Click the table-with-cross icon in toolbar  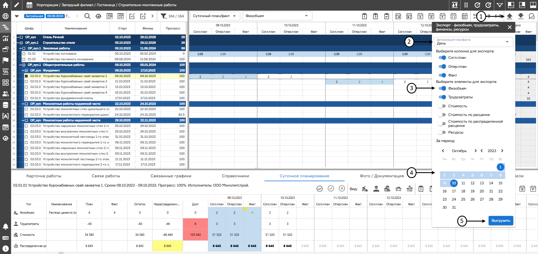click(x=121, y=16)
